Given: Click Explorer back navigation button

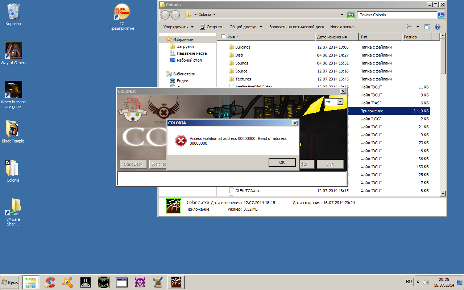Looking at the screenshot, I should pos(165,15).
